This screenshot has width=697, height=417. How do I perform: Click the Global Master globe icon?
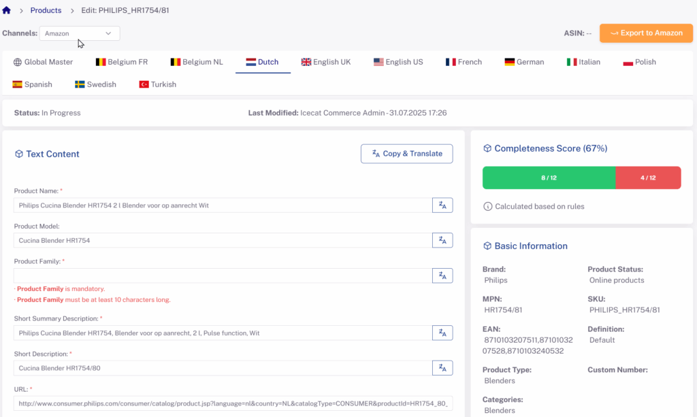18,62
